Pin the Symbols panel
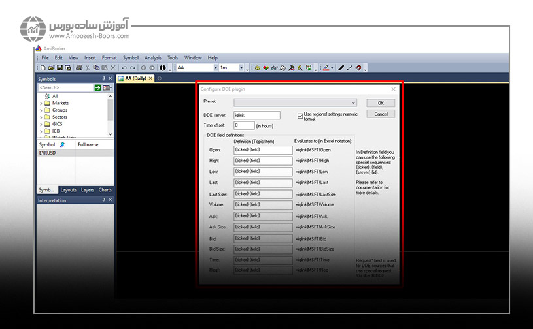 coord(103,79)
